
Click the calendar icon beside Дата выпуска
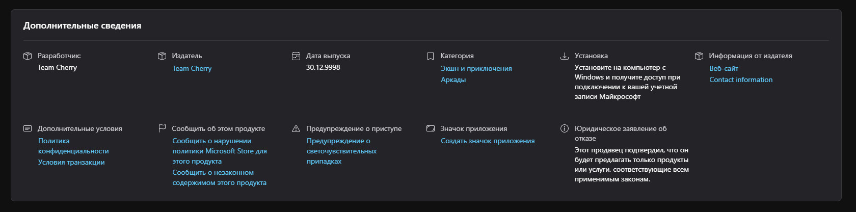[296, 56]
